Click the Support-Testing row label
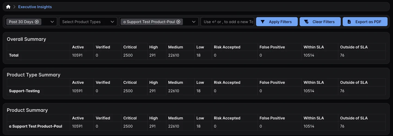393x136 pixels. pyautogui.click(x=24, y=91)
